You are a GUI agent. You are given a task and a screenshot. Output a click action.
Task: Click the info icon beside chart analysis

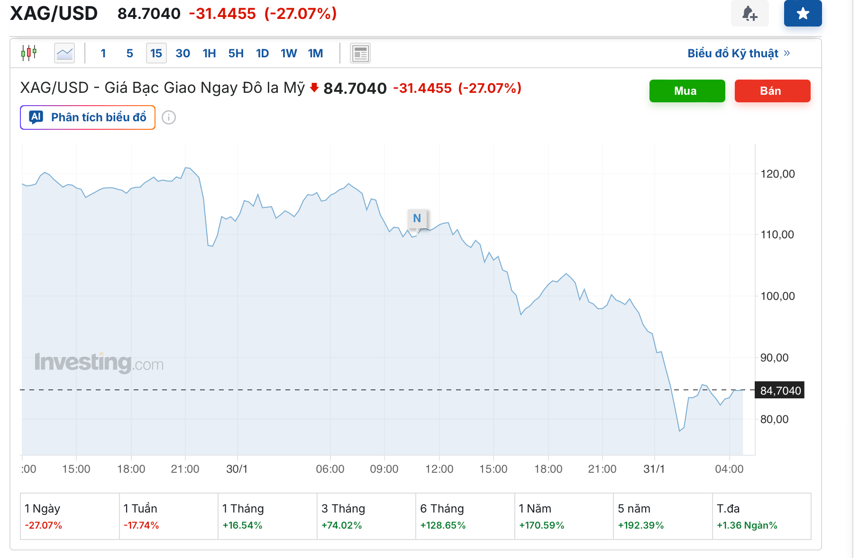169,117
